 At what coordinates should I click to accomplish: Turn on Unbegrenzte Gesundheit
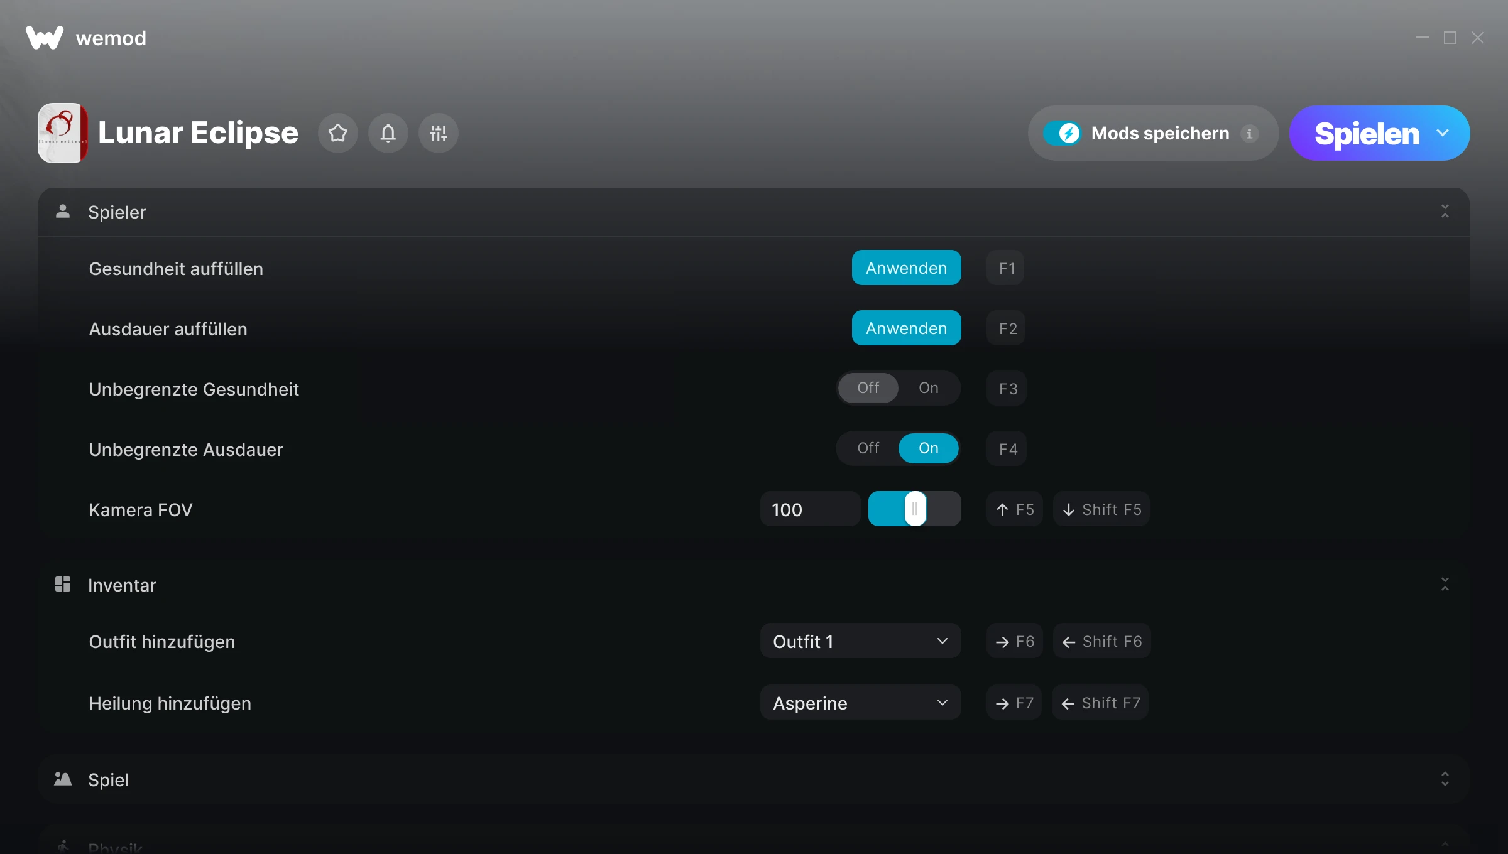point(928,388)
